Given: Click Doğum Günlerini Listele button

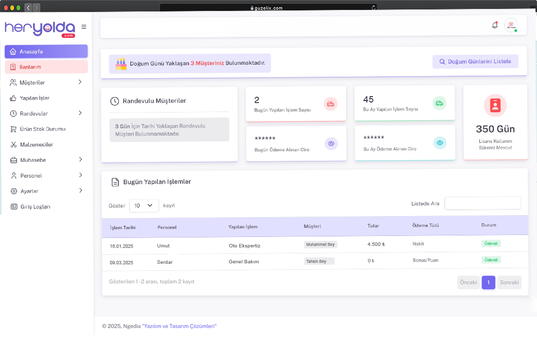Looking at the screenshot, I should coord(475,62).
